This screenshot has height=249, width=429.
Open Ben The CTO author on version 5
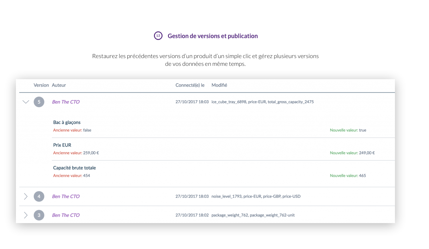pyautogui.click(x=66, y=102)
